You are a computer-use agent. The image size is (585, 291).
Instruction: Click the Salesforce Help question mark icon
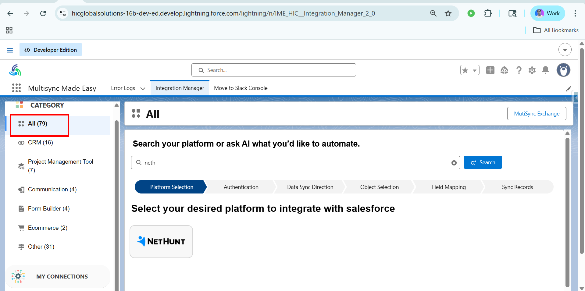click(x=519, y=70)
